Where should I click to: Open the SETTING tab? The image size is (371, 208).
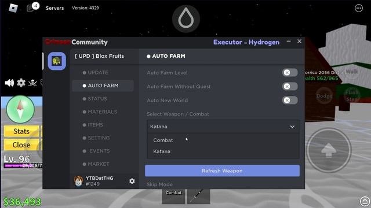click(x=103, y=138)
